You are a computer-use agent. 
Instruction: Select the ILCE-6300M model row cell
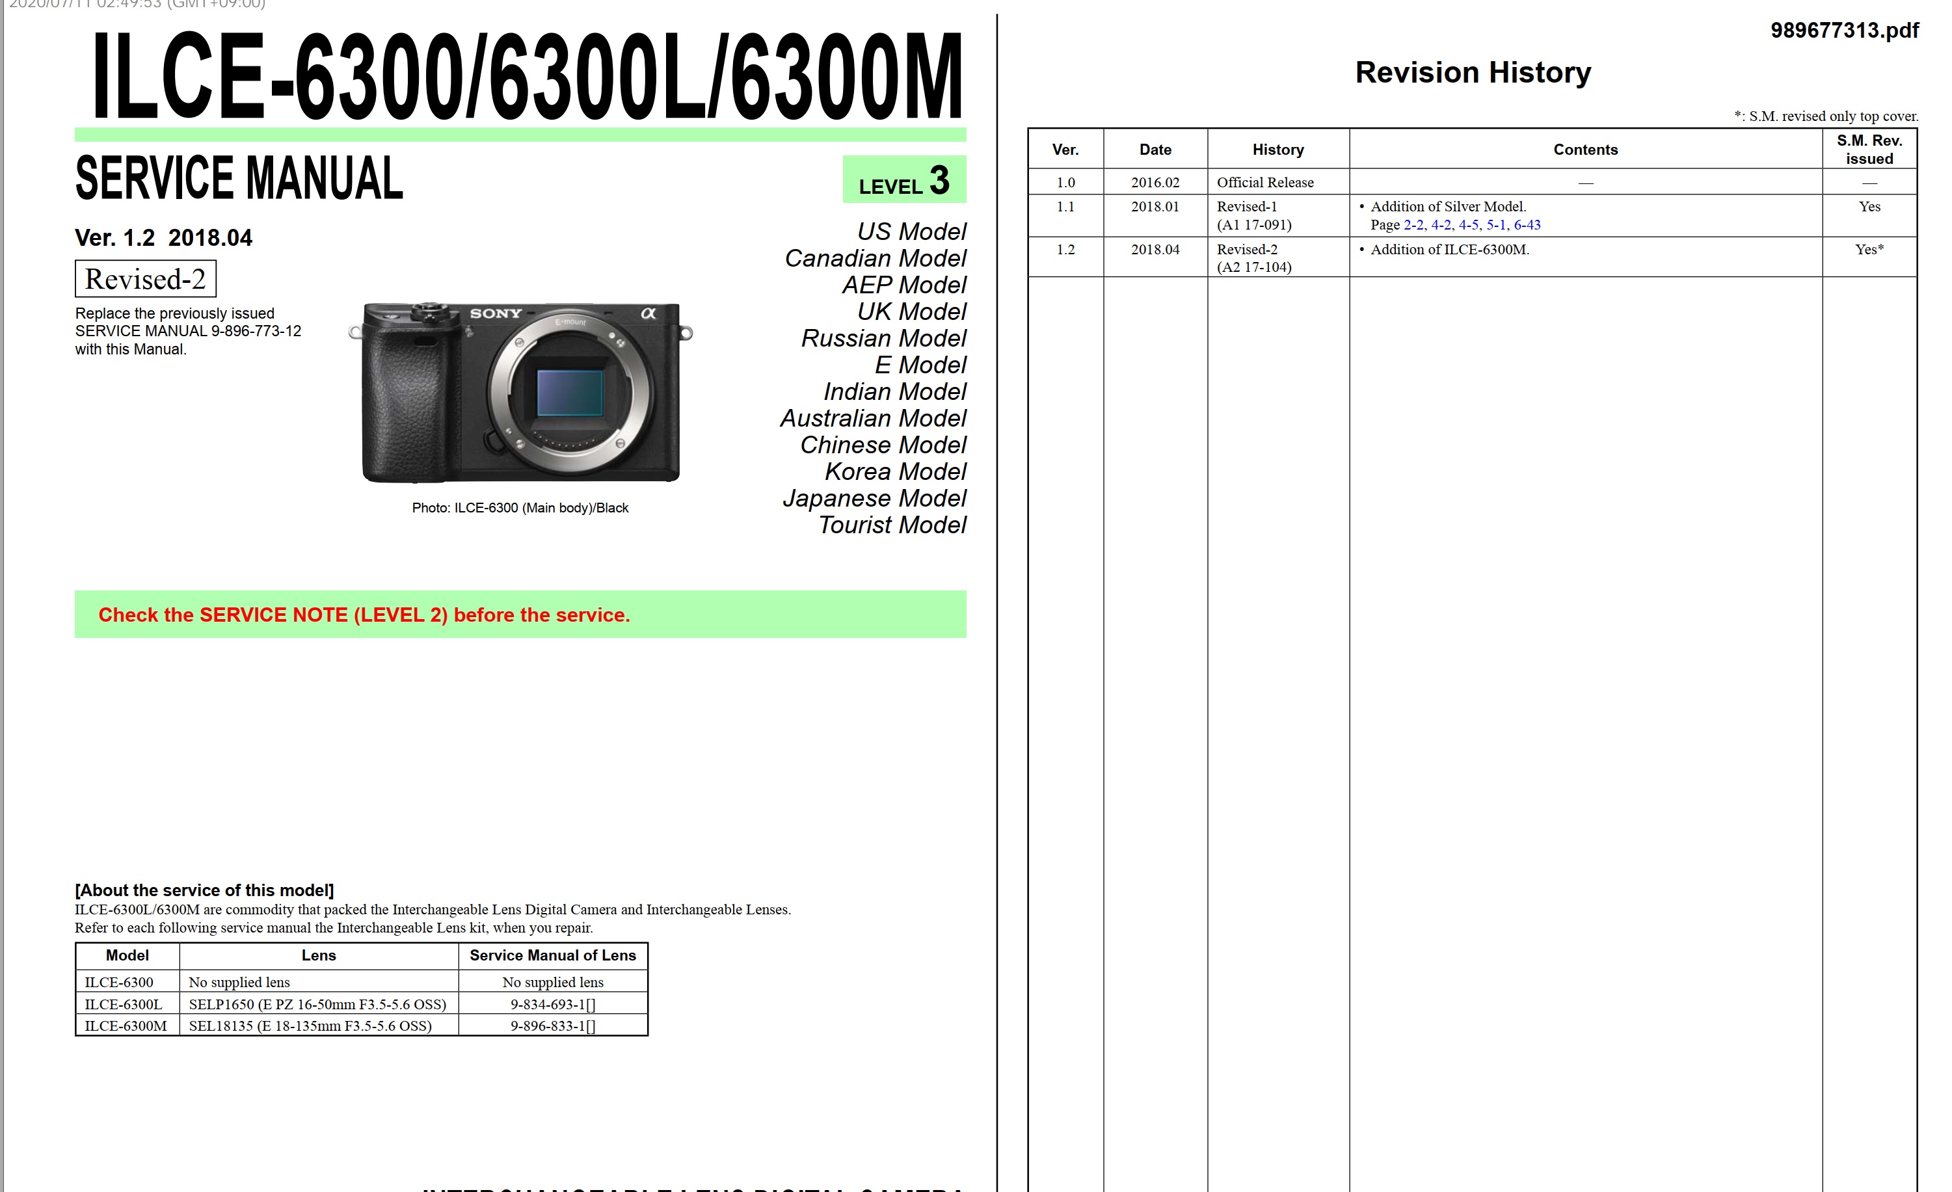pos(126,1026)
